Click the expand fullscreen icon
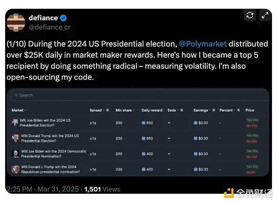Viewport: 278px width, 203px height. (x=265, y=15)
